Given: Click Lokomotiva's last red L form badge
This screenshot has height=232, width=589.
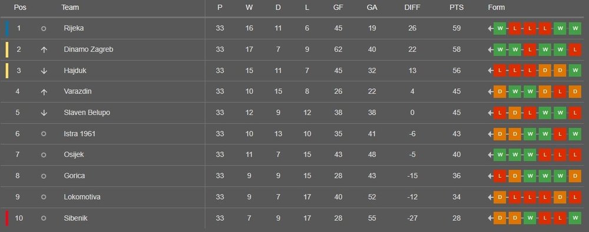Looking at the screenshot, I should point(575,197).
